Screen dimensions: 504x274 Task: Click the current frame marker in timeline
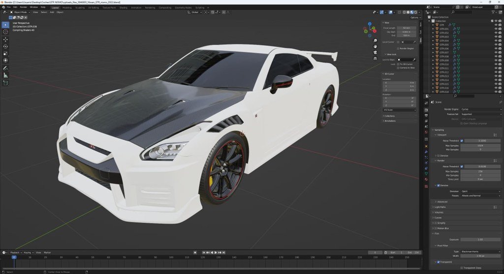coord(14,257)
